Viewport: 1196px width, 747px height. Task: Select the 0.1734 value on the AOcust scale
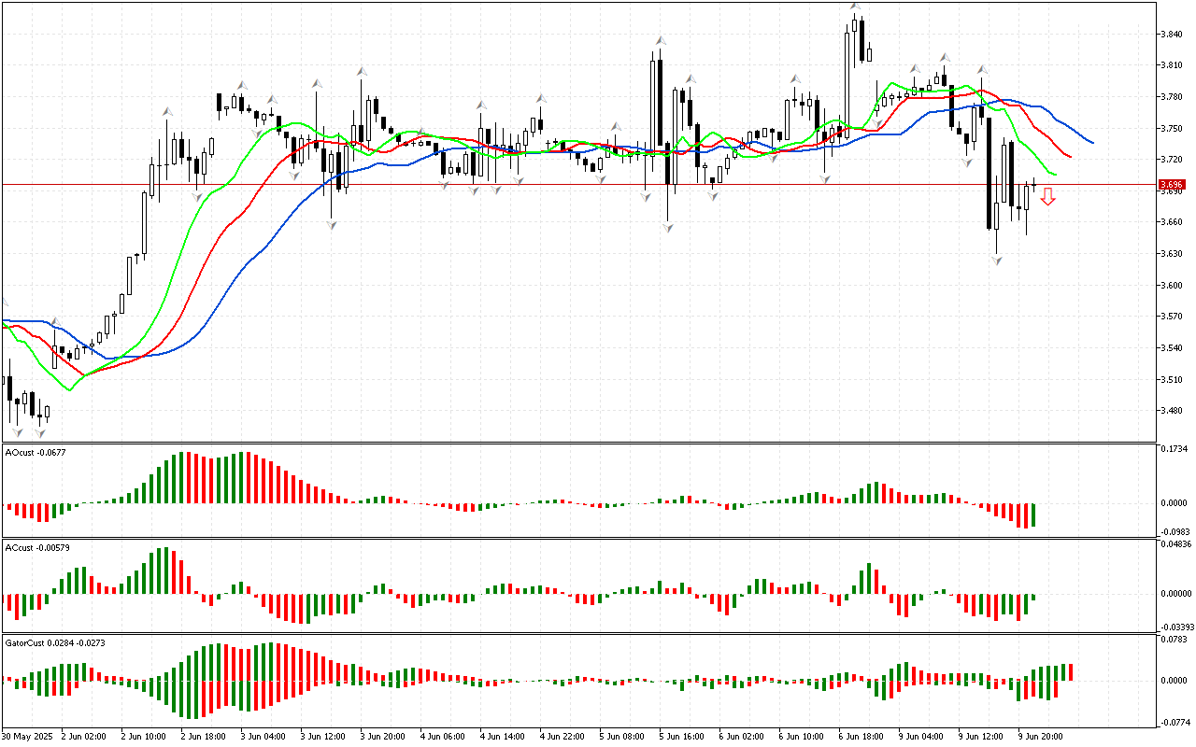coord(1174,450)
